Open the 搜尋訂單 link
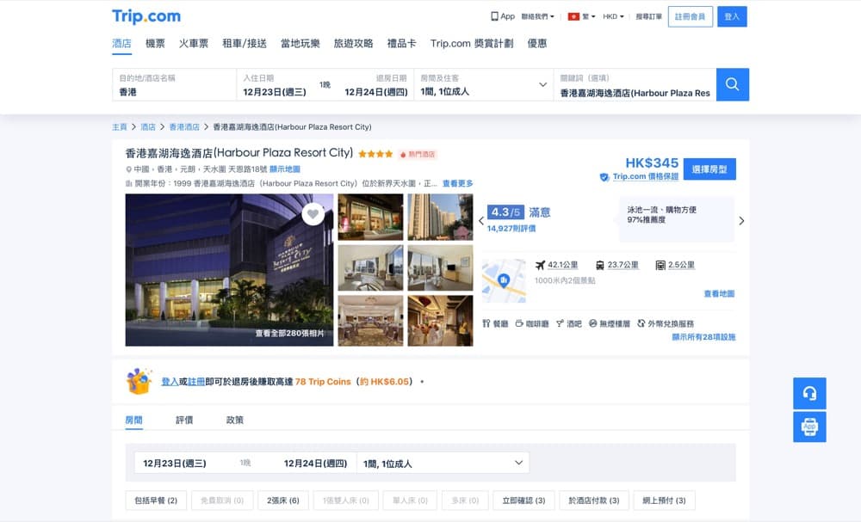 [648, 16]
